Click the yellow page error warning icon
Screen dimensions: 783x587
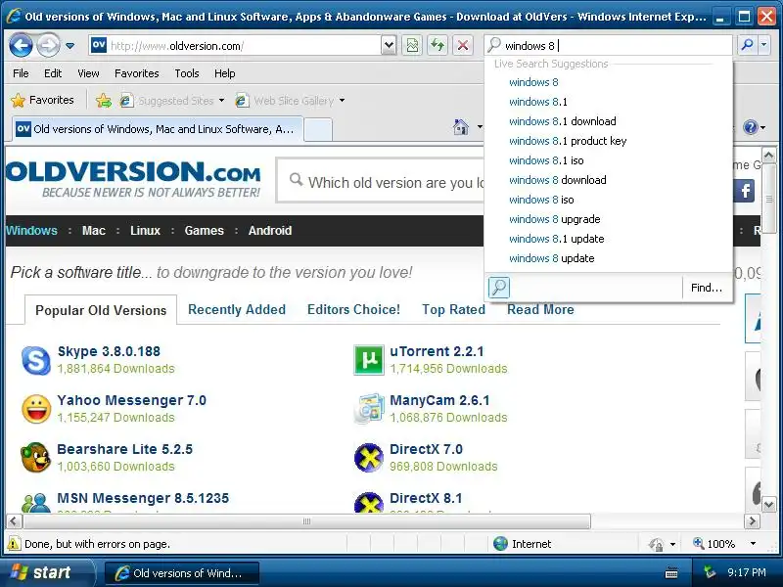click(x=14, y=544)
